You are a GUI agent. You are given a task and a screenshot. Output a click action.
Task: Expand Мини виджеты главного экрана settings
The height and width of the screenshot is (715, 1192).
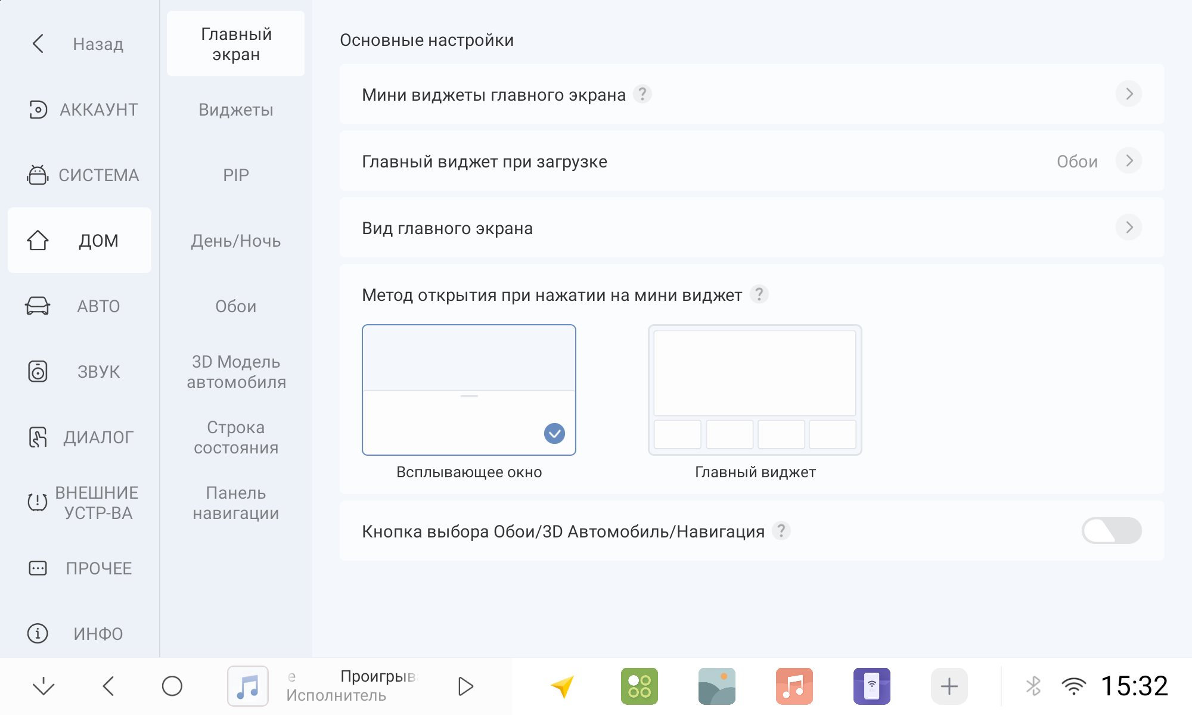point(752,94)
